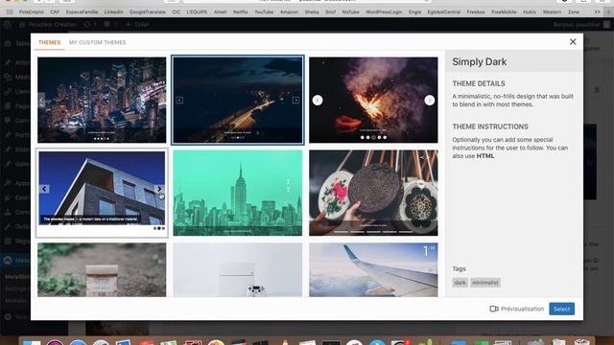The height and width of the screenshot is (345, 614).
Task: Open the Sncf bookmark
Action: click(330, 11)
